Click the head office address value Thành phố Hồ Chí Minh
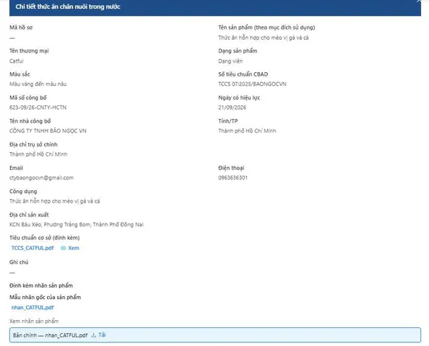This screenshot has width=429, height=346. click(x=38, y=154)
